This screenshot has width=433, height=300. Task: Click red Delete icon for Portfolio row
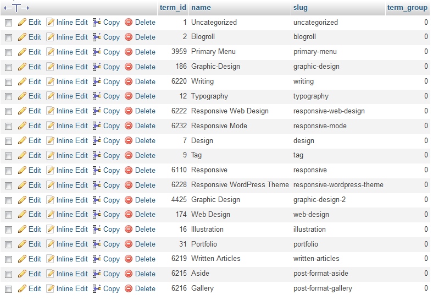pyautogui.click(x=129, y=244)
